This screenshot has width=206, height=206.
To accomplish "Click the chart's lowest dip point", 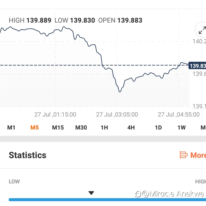I will pos(120,92).
